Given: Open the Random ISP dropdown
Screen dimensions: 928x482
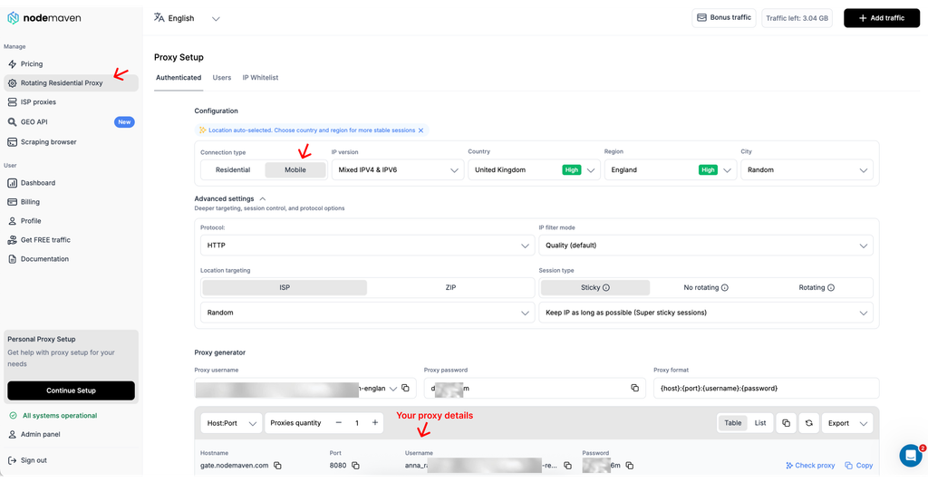Looking at the screenshot, I should click(368, 313).
